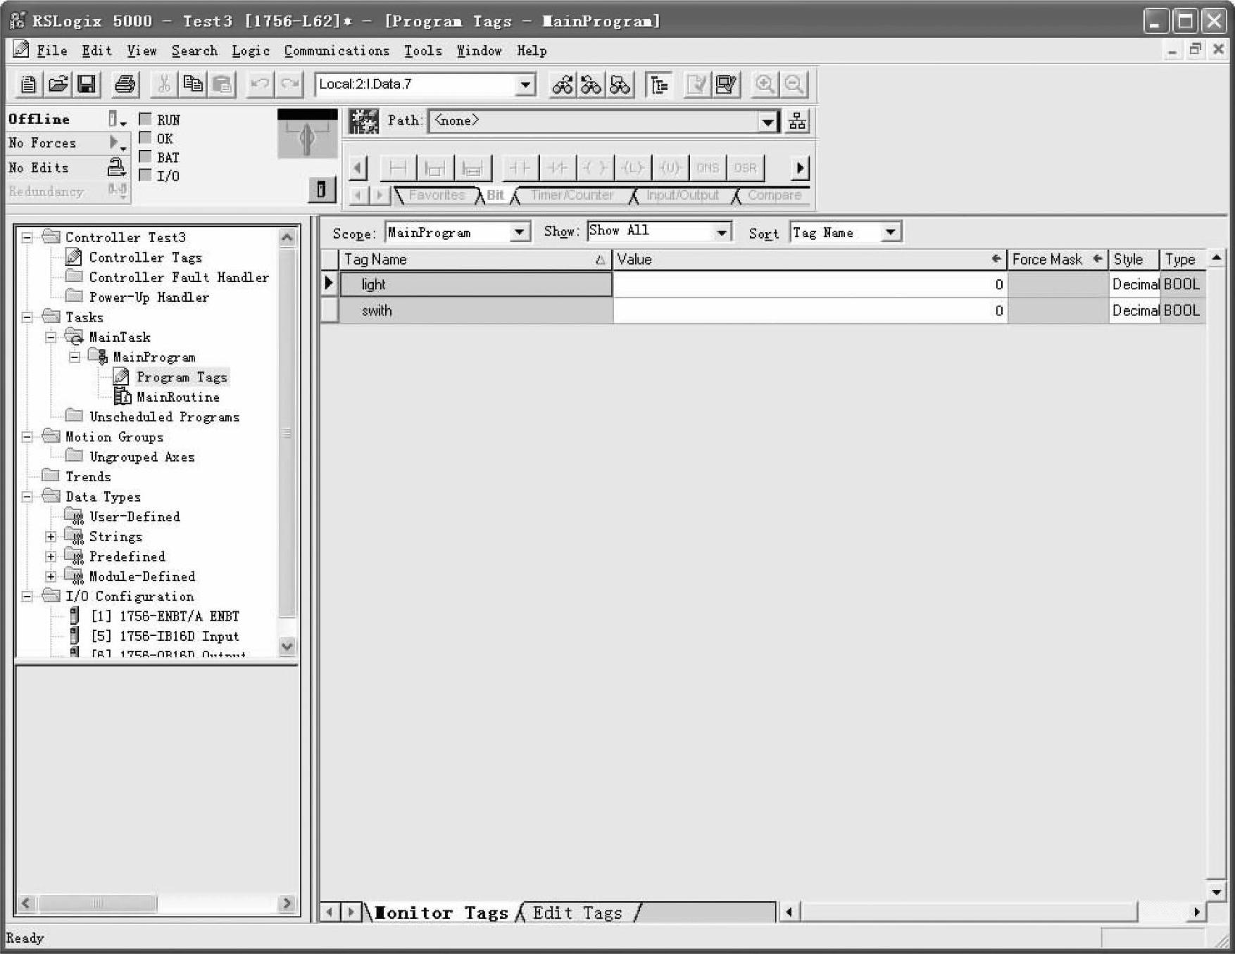
Task: Click the Verify controller icon
Action: tap(725, 84)
